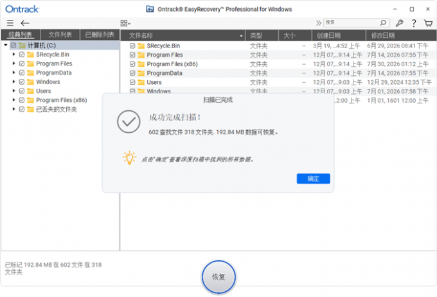The height and width of the screenshot is (297, 437).
Task: Expand 已丢失的文件夹 in the tree
Action: pos(13,109)
